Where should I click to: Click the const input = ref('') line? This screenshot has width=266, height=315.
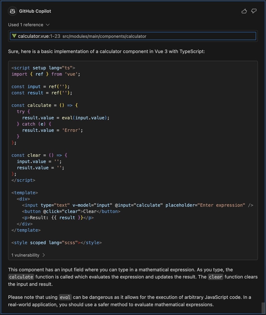[41, 87]
